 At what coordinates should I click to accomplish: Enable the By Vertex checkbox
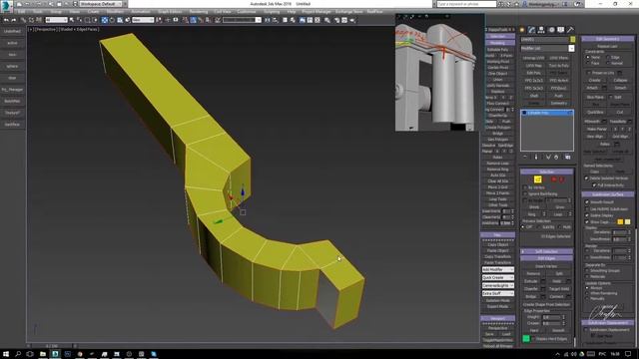coord(525,187)
